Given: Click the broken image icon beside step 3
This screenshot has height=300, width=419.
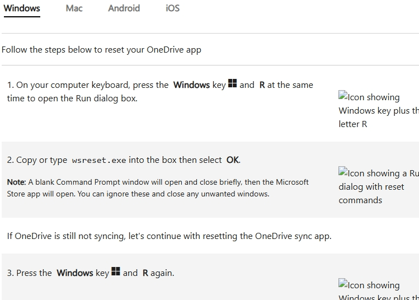Looking at the screenshot, I should click(x=343, y=283).
